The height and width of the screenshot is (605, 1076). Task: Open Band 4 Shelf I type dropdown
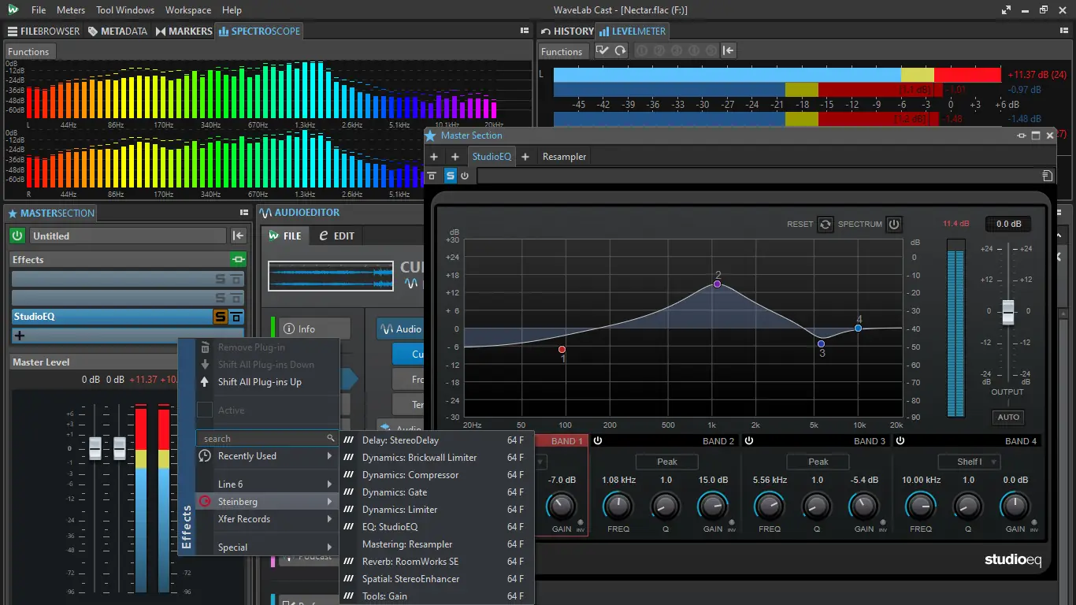point(969,462)
